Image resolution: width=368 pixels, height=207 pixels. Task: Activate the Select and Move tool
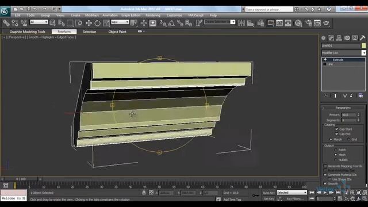click(89, 23)
